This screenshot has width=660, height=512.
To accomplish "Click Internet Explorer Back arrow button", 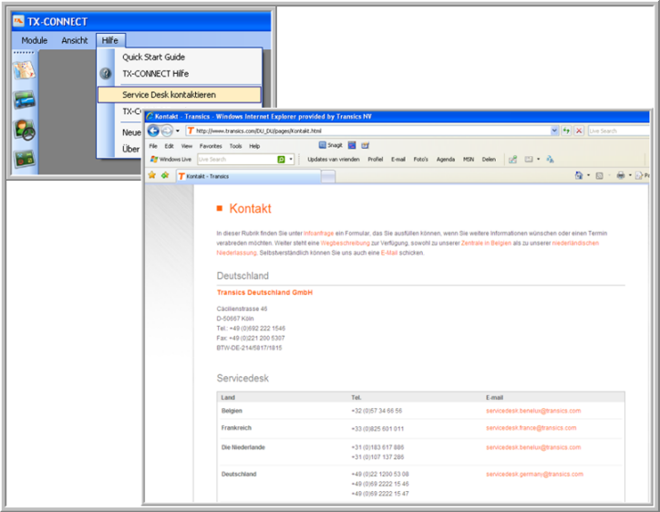I will (x=153, y=131).
